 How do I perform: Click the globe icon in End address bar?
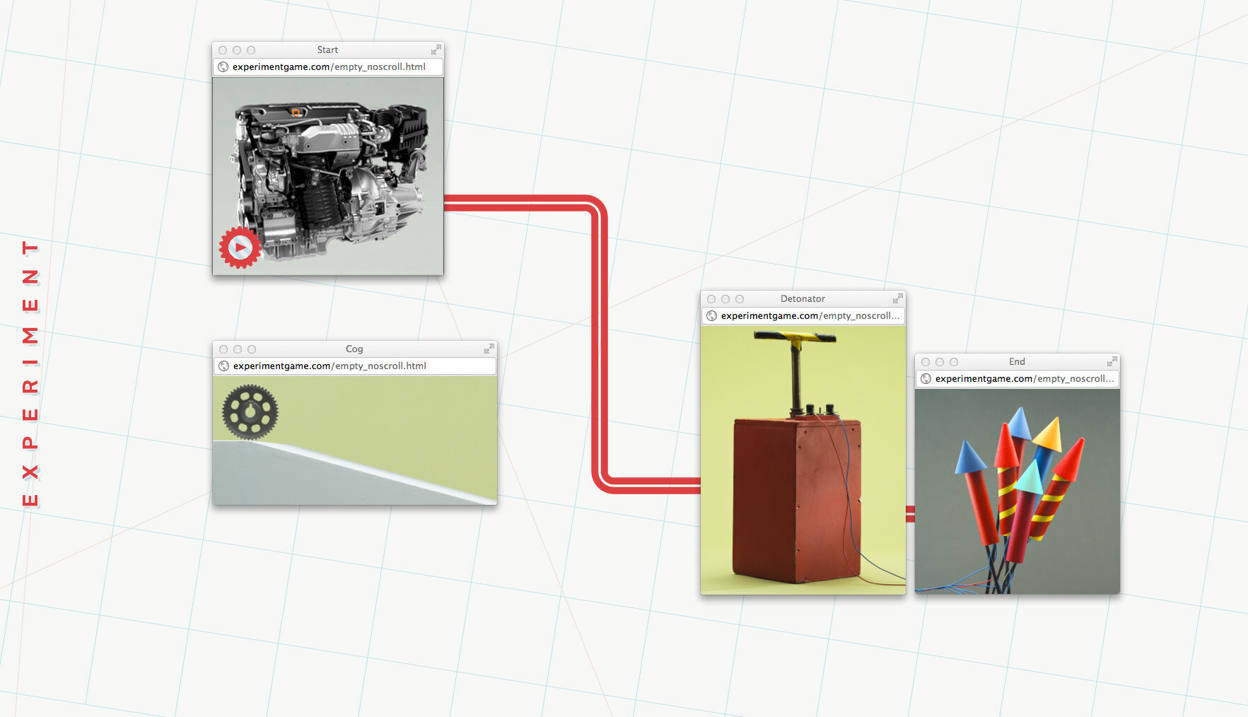coord(926,379)
